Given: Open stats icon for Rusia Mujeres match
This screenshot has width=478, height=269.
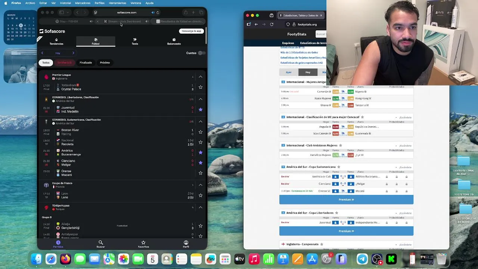Looking at the screenshot, I should click(343, 98).
